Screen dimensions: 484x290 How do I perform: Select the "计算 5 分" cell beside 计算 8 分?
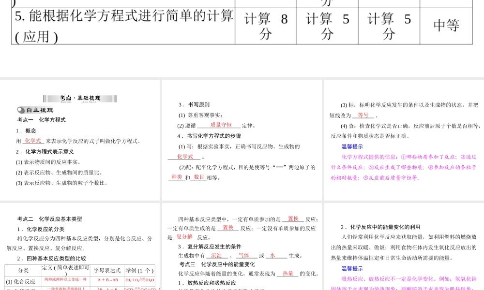pos(327,26)
